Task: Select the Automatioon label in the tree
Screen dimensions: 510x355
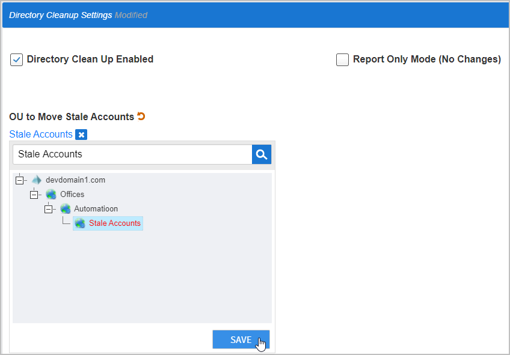Action: 96,209
